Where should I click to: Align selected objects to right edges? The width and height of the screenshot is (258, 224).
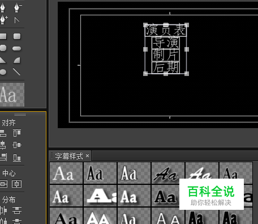(x=3, y=157)
